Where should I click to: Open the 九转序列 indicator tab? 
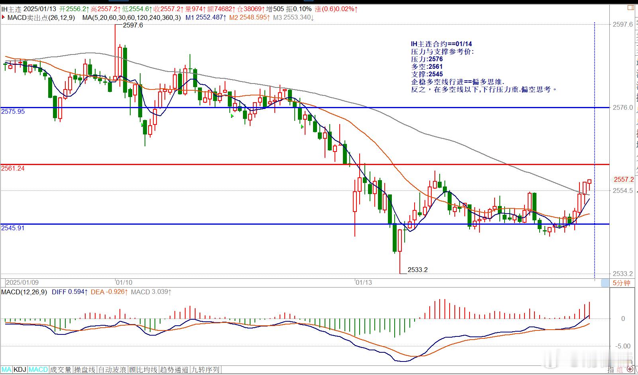[205, 370]
